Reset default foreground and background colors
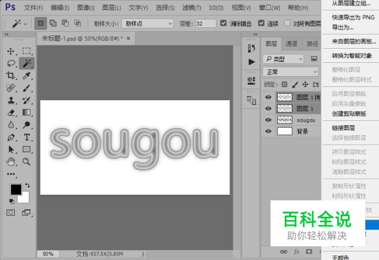 12,201
